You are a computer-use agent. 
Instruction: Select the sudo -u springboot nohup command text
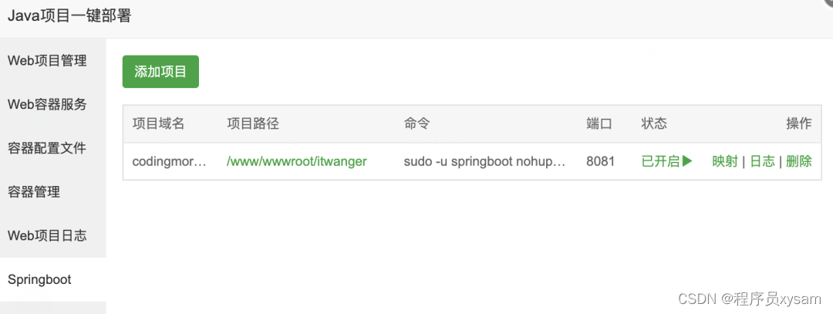484,161
